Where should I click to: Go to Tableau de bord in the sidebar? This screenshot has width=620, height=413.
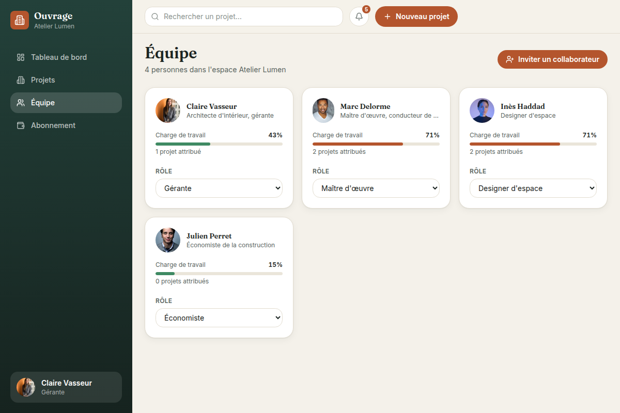point(66,57)
